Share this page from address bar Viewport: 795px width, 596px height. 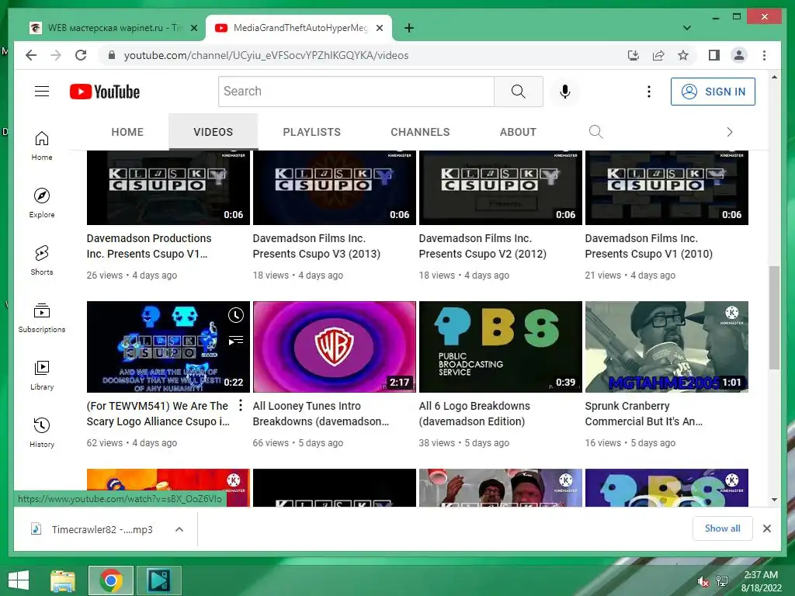[658, 55]
